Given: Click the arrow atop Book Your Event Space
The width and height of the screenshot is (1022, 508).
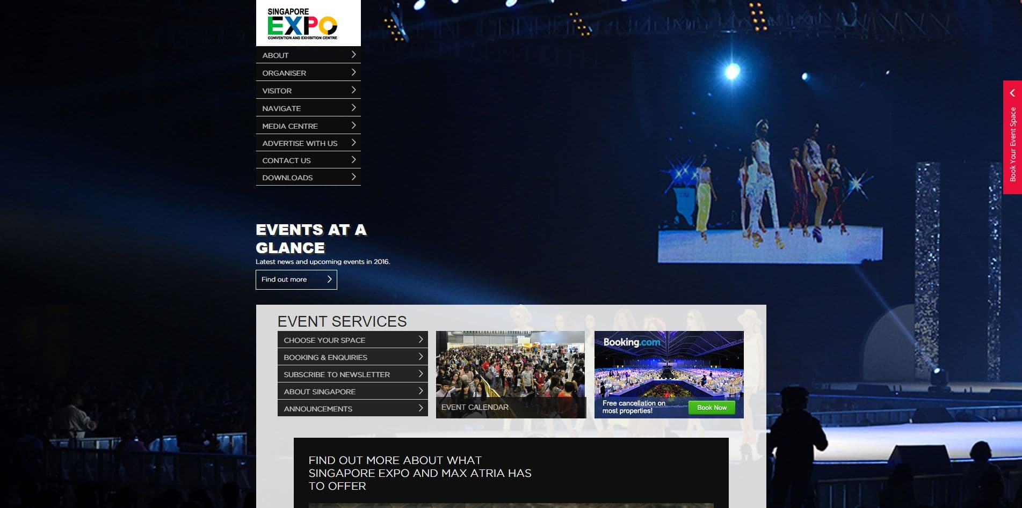Looking at the screenshot, I should point(1012,93).
